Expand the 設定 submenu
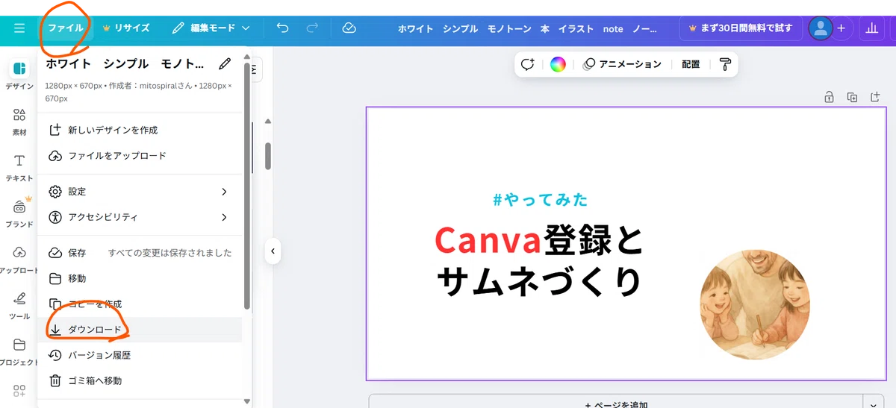The height and width of the screenshot is (408, 896). 140,192
